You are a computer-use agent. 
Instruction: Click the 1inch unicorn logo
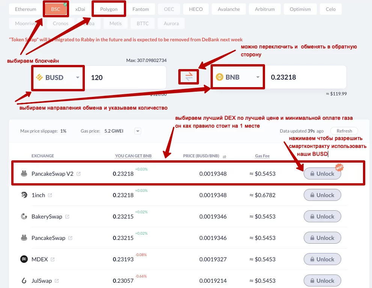click(x=24, y=195)
